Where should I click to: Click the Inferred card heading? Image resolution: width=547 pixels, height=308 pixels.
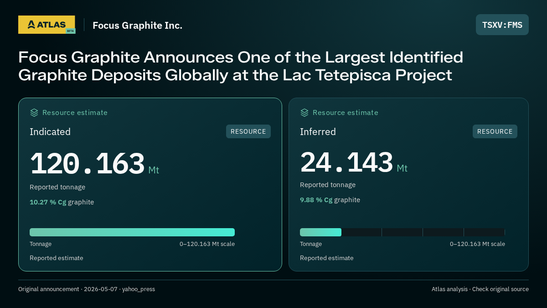[318, 132]
